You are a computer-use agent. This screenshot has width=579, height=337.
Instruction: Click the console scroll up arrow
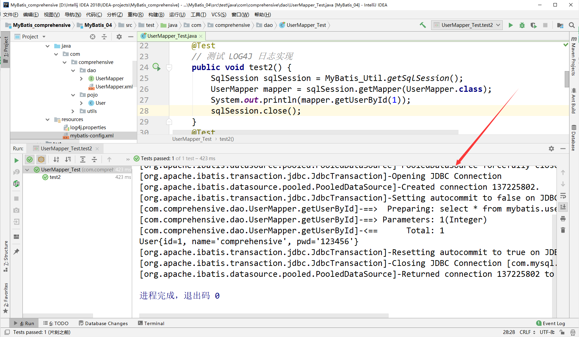(x=563, y=172)
